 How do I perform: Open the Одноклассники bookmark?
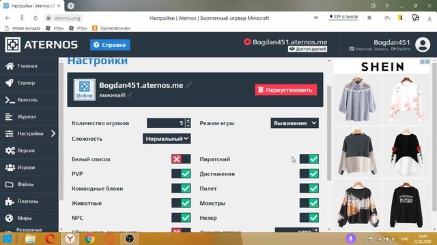coord(111,28)
